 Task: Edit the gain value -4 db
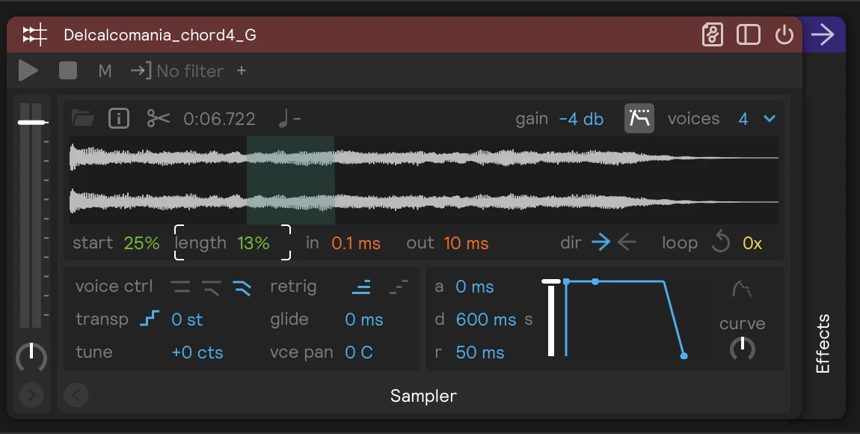pyautogui.click(x=581, y=119)
